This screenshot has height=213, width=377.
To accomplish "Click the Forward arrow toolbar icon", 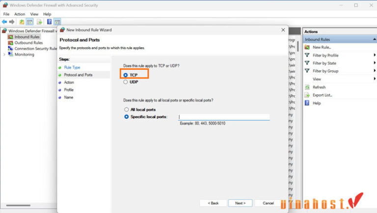I will (x=12, y=22).
